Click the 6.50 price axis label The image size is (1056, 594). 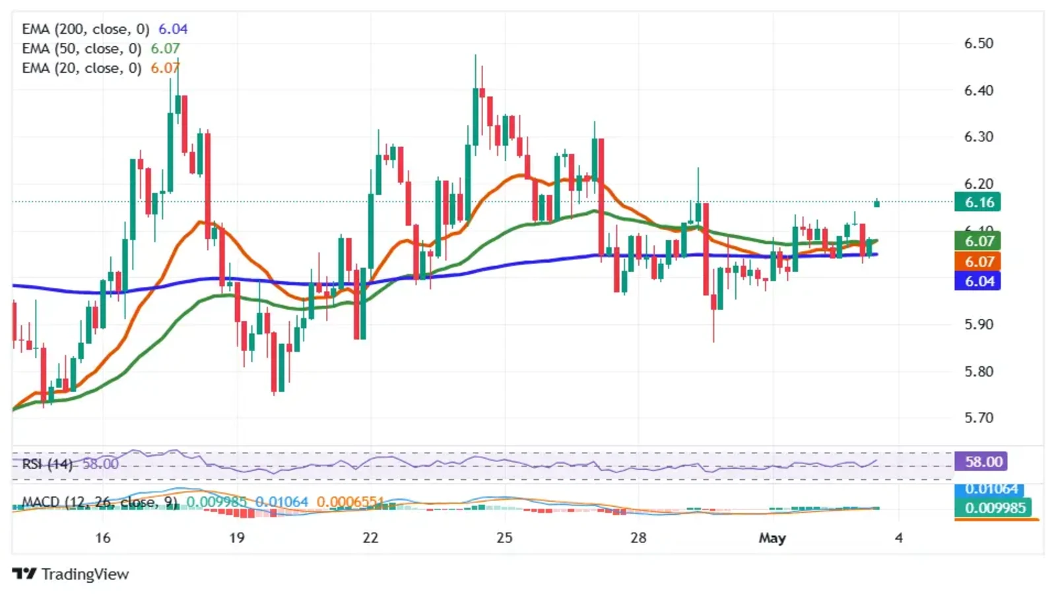click(x=978, y=43)
